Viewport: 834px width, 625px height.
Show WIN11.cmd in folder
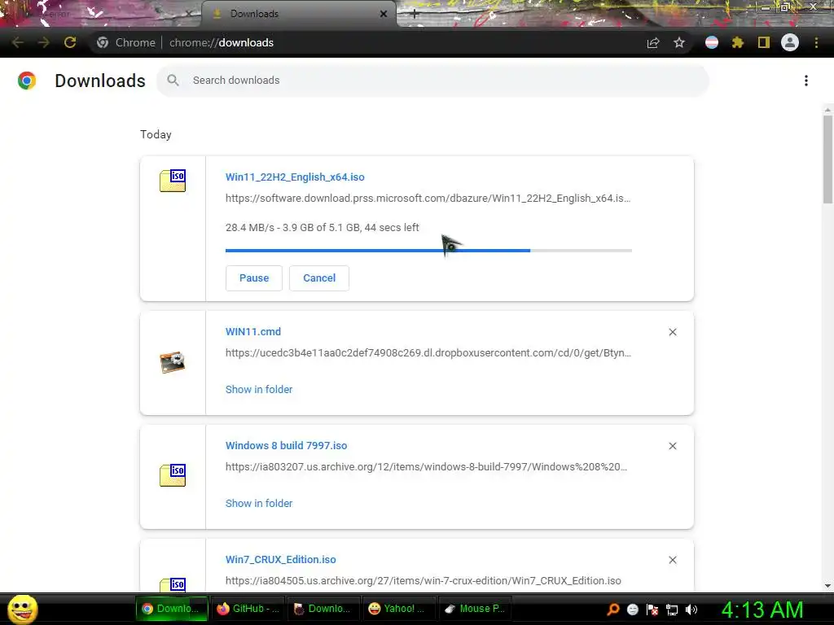pyautogui.click(x=259, y=390)
